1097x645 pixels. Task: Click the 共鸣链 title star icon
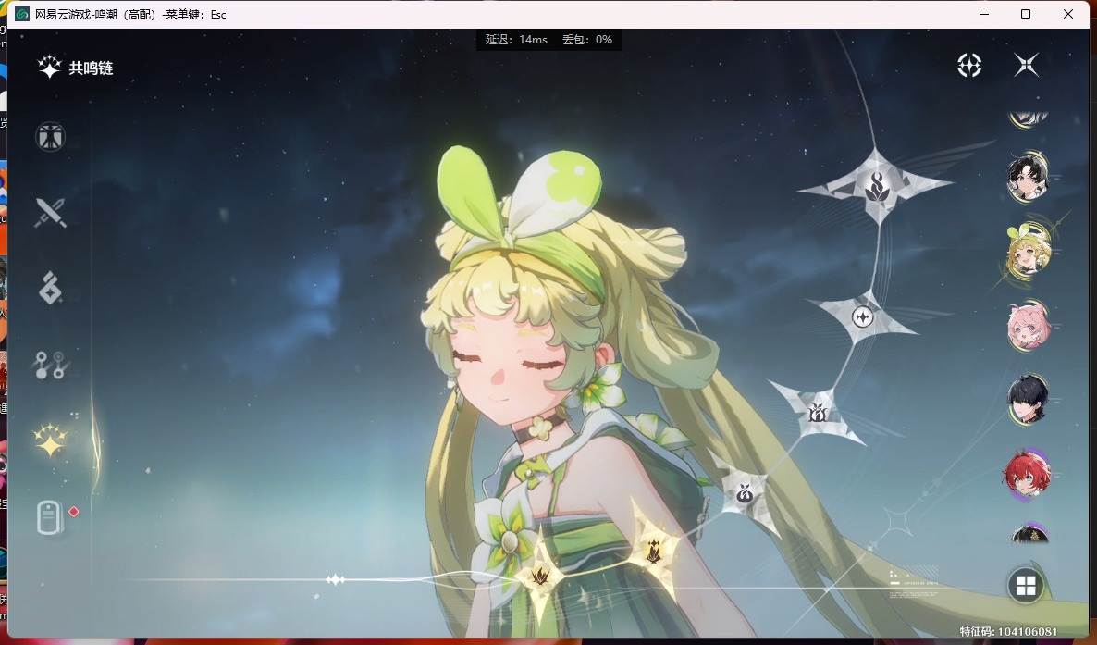coord(50,68)
